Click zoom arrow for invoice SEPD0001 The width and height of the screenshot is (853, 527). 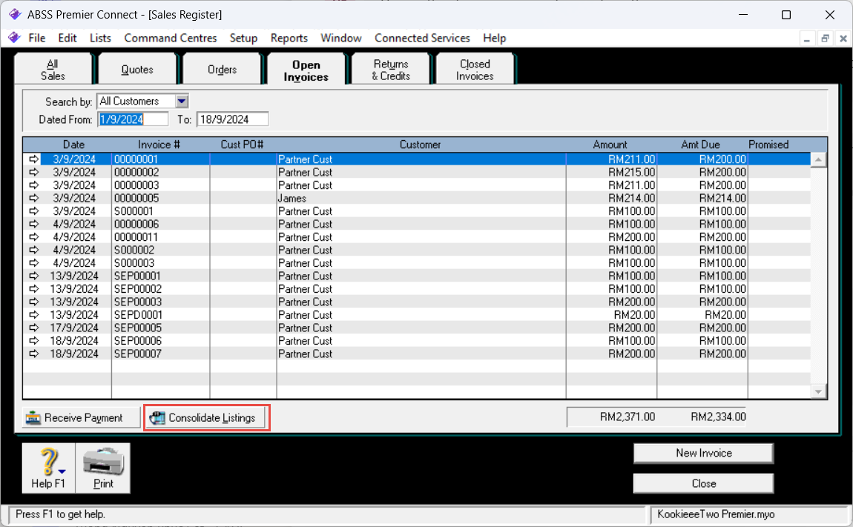pyautogui.click(x=34, y=315)
